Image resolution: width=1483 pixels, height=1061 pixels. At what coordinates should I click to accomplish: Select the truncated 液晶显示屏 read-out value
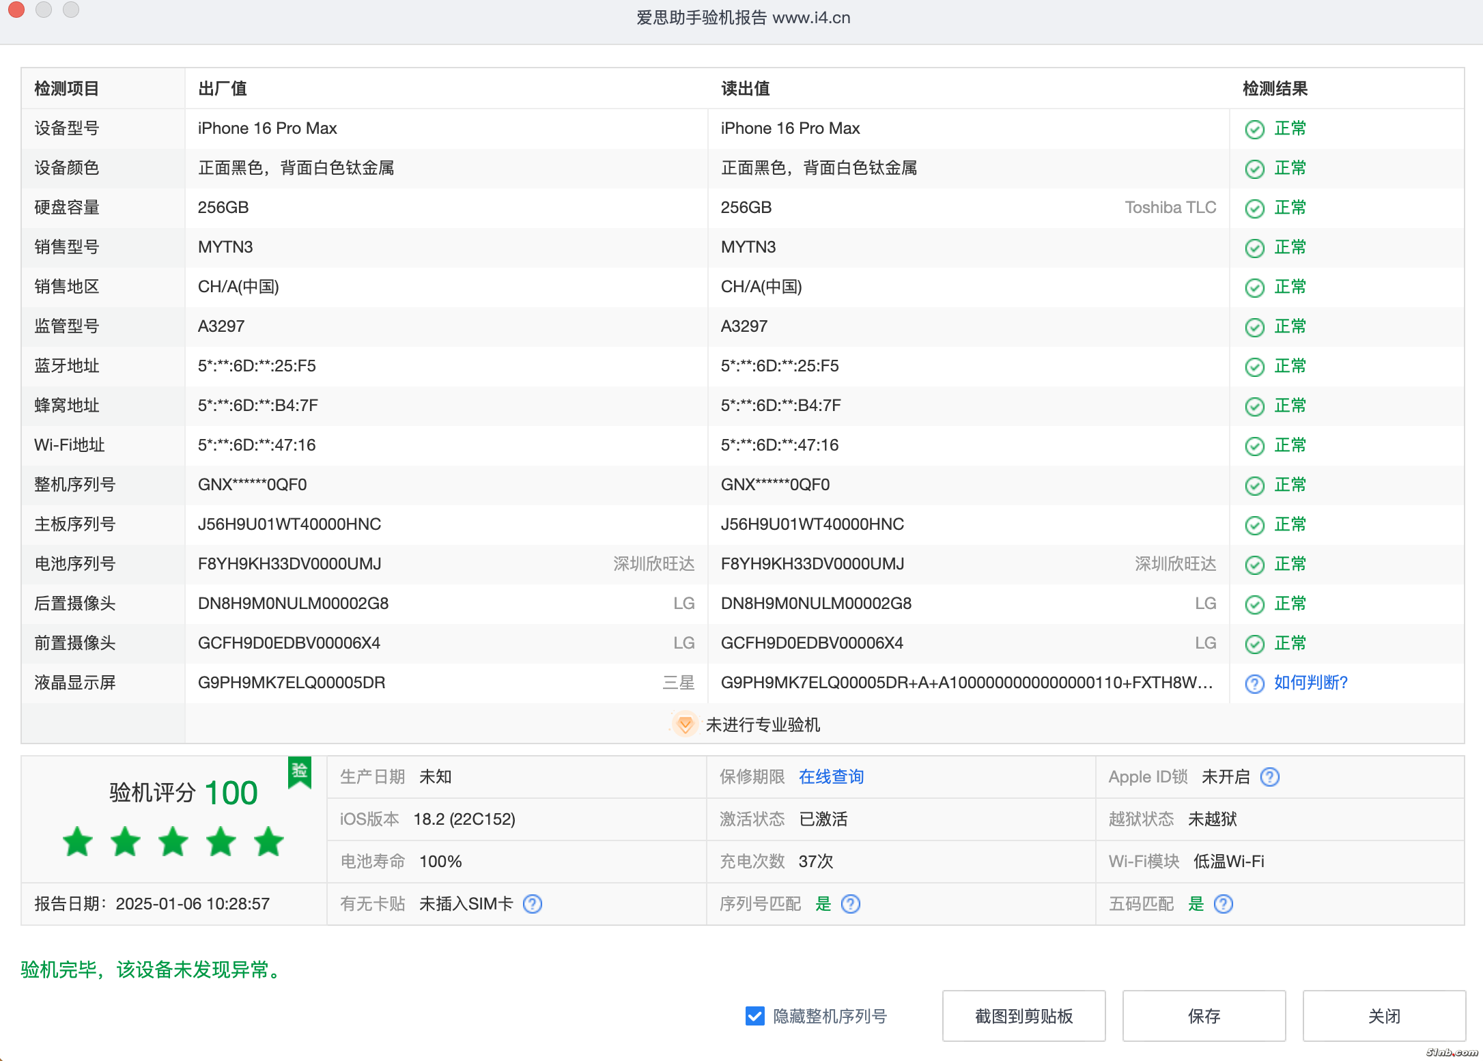click(966, 683)
